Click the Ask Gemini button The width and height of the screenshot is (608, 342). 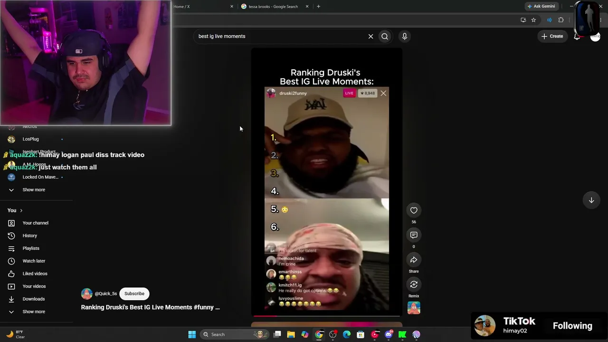pyautogui.click(x=541, y=6)
